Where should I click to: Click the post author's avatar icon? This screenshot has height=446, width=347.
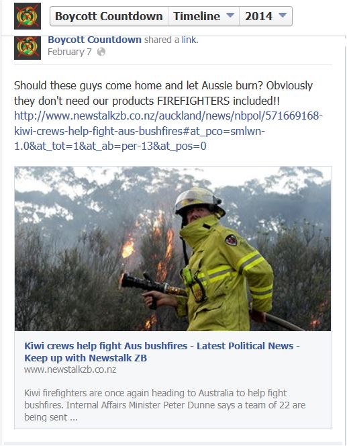click(x=28, y=48)
